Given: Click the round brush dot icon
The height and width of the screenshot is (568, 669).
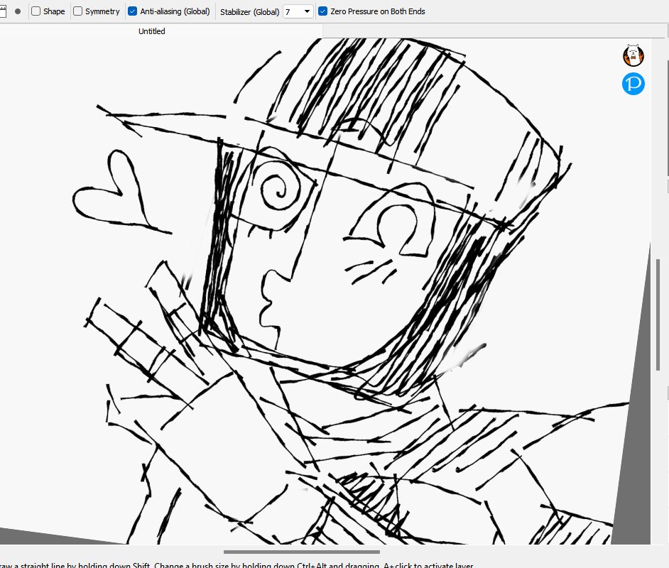Looking at the screenshot, I should point(18,11).
